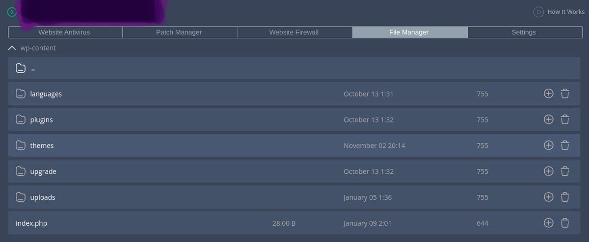589x242 pixels.
Task: Select the index.php file name
Action: tap(31, 223)
